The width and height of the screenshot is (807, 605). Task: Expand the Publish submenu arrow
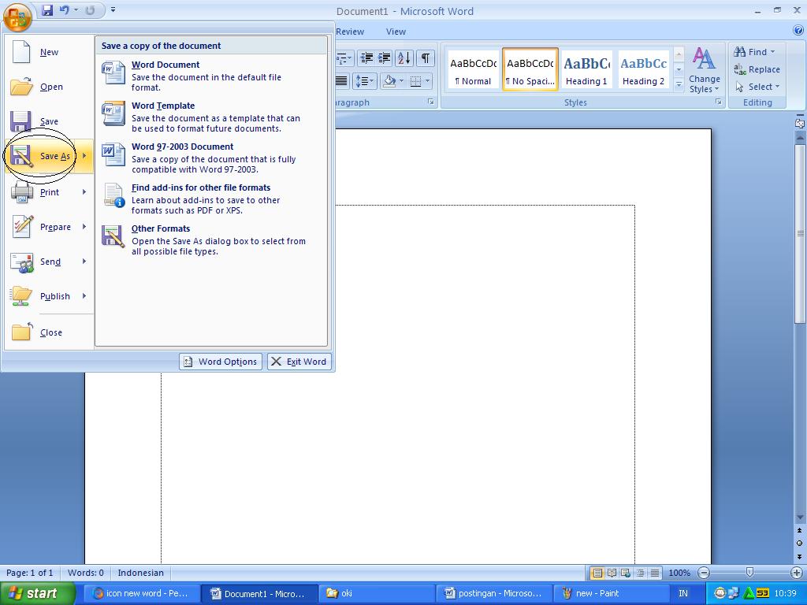click(84, 296)
